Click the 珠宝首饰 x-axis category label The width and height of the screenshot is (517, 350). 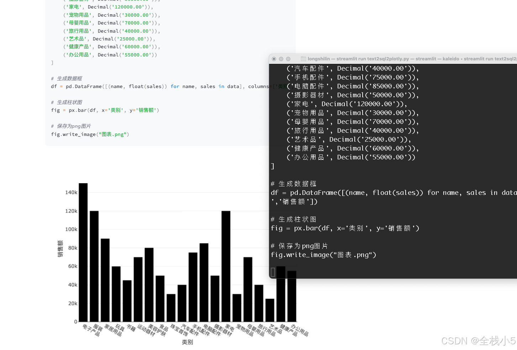pyautogui.click(x=179, y=330)
